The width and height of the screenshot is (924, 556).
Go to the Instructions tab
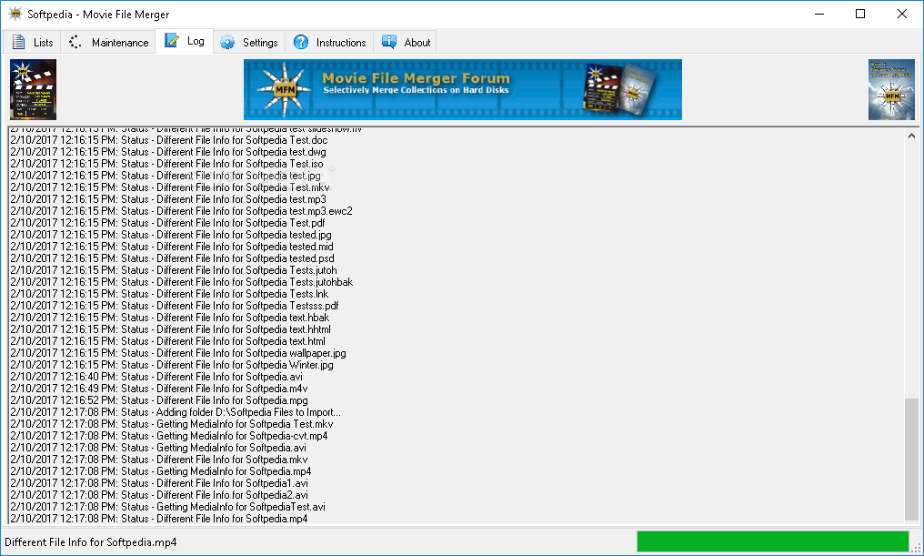(329, 43)
